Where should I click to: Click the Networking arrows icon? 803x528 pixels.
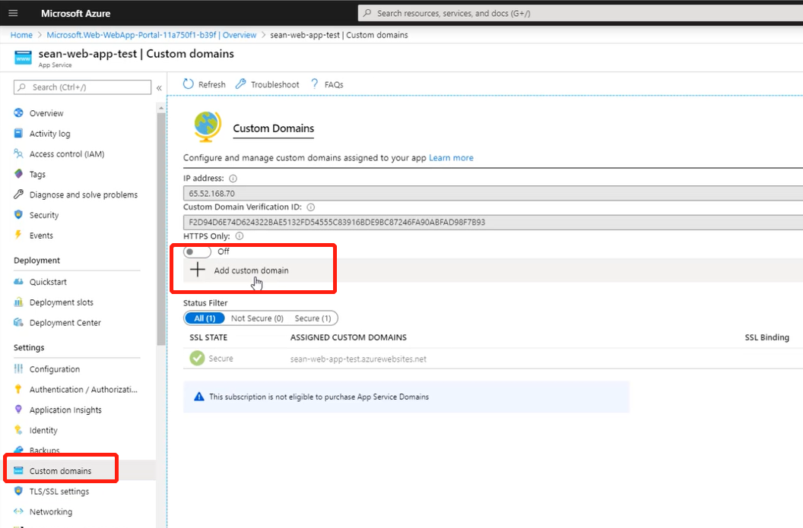[18, 511]
